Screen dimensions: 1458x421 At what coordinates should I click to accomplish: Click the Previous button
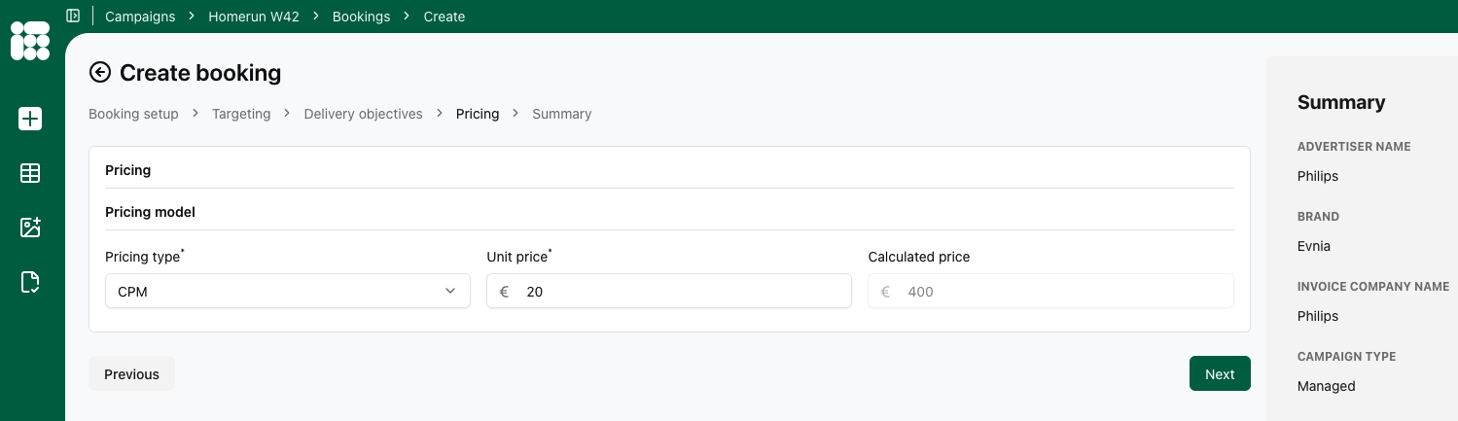(131, 374)
